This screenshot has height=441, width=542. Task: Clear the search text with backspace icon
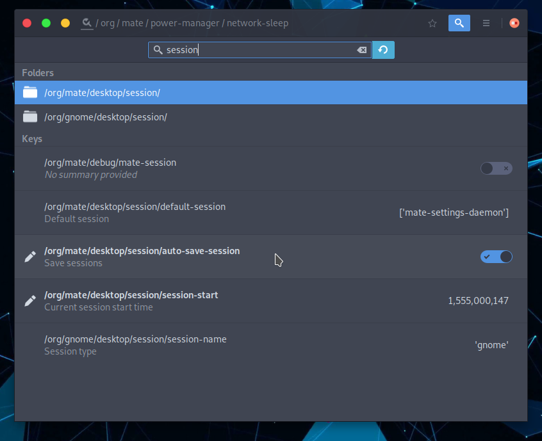(361, 50)
